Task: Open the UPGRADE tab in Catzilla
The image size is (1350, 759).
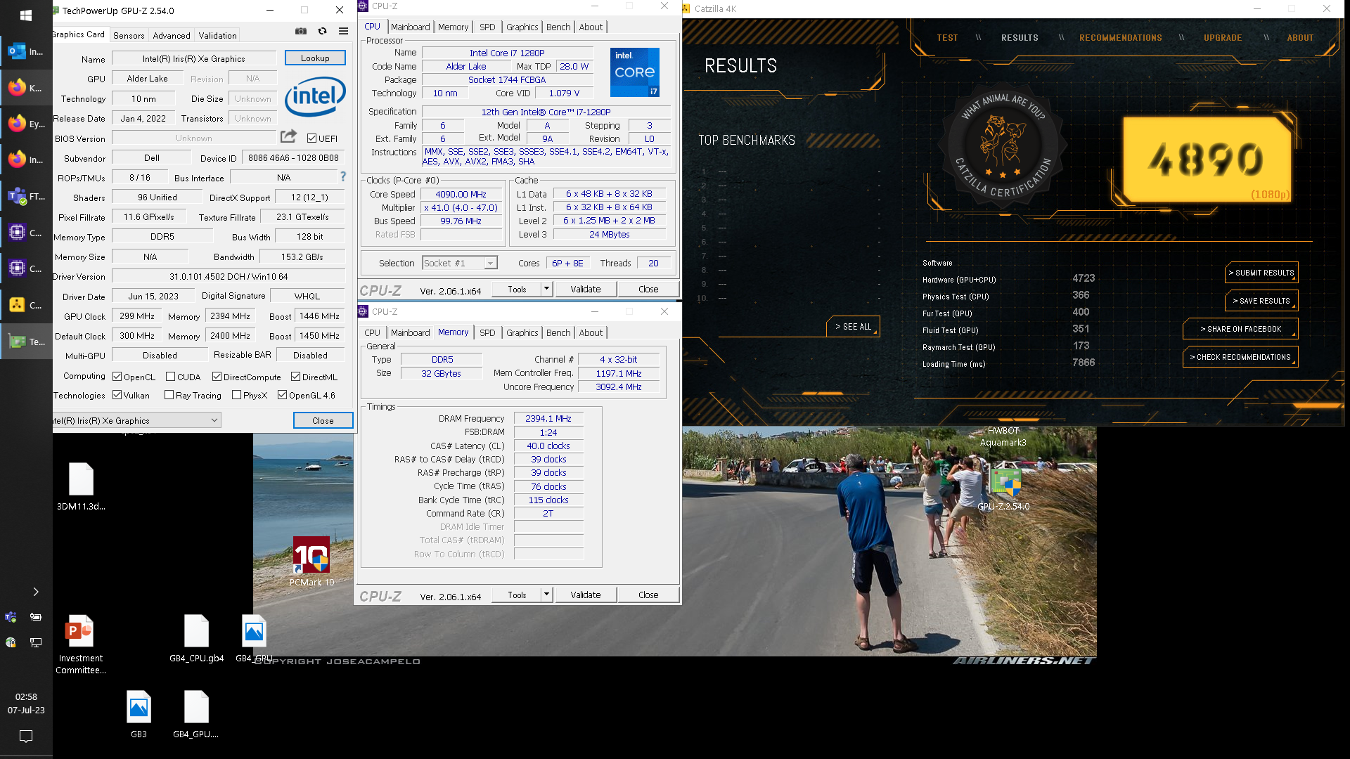Action: [x=1223, y=38]
